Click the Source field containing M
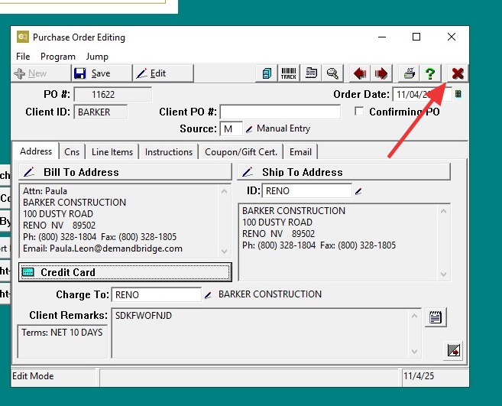 [x=231, y=128]
